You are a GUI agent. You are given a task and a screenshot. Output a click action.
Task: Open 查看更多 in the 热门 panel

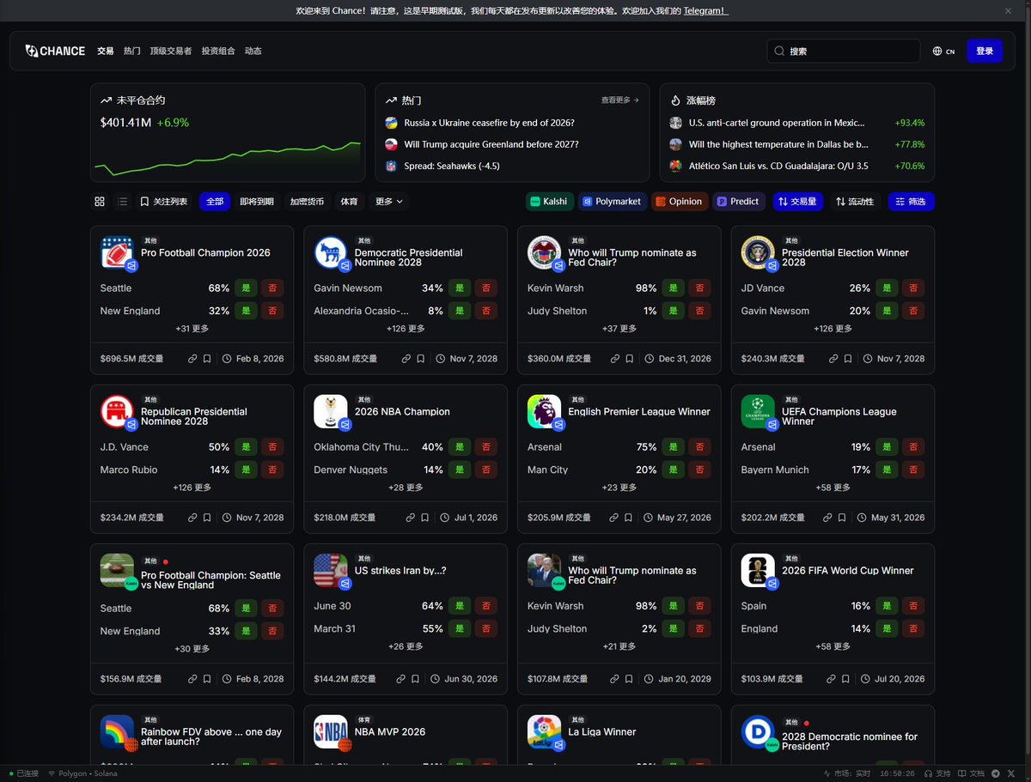pyautogui.click(x=620, y=100)
